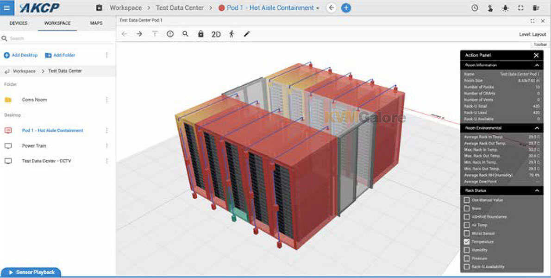Viewport: 551px width, 278px height.
Task: Select the pencil edit tool
Action: tap(247, 34)
